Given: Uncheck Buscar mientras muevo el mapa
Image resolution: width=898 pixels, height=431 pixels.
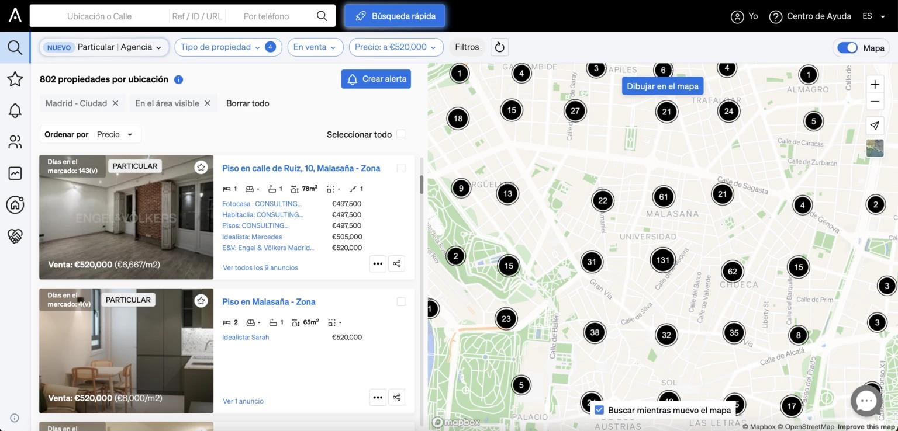Looking at the screenshot, I should (x=599, y=410).
